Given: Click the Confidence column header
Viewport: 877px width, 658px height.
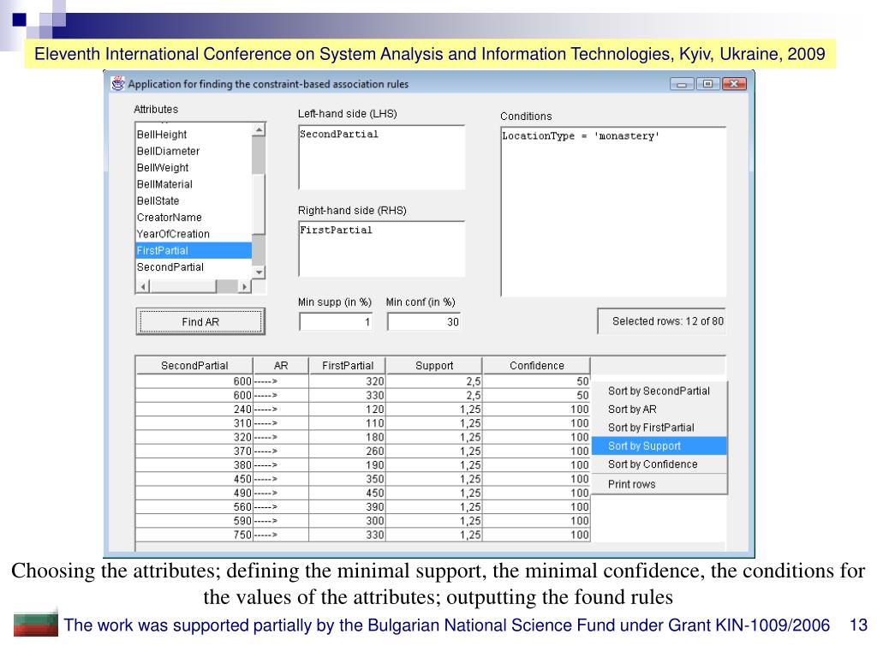Looking at the screenshot, I should 536,365.
